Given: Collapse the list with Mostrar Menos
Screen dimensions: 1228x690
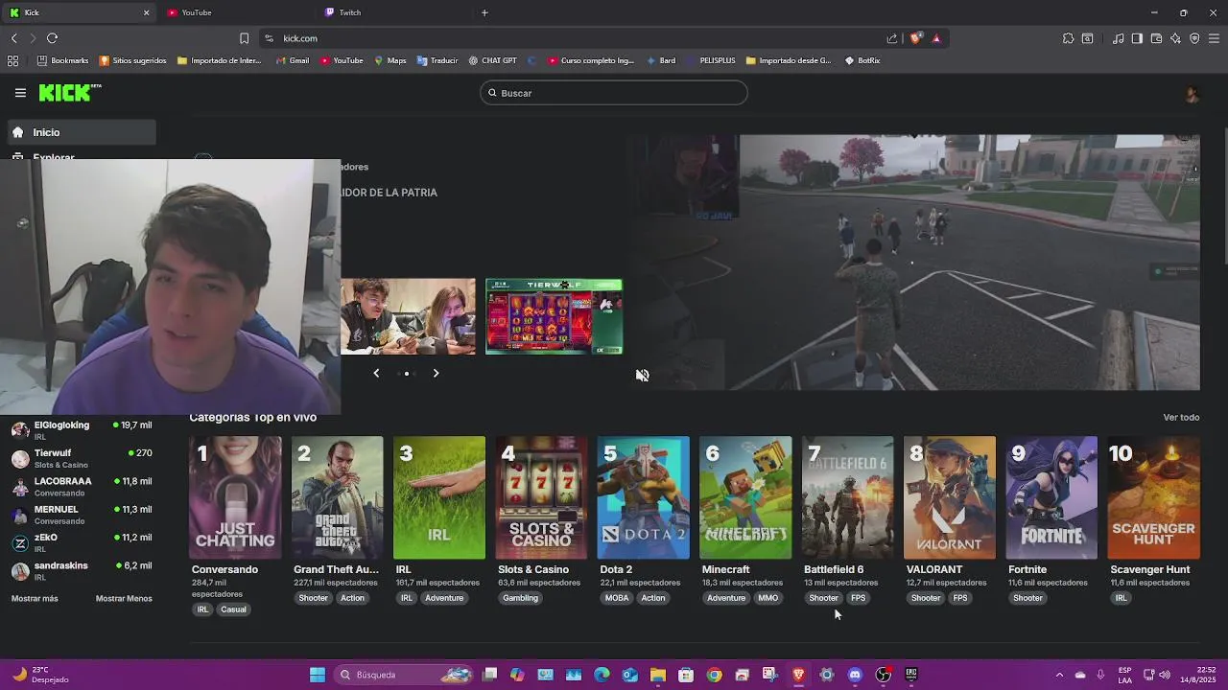Looking at the screenshot, I should [x=124, y=599].
